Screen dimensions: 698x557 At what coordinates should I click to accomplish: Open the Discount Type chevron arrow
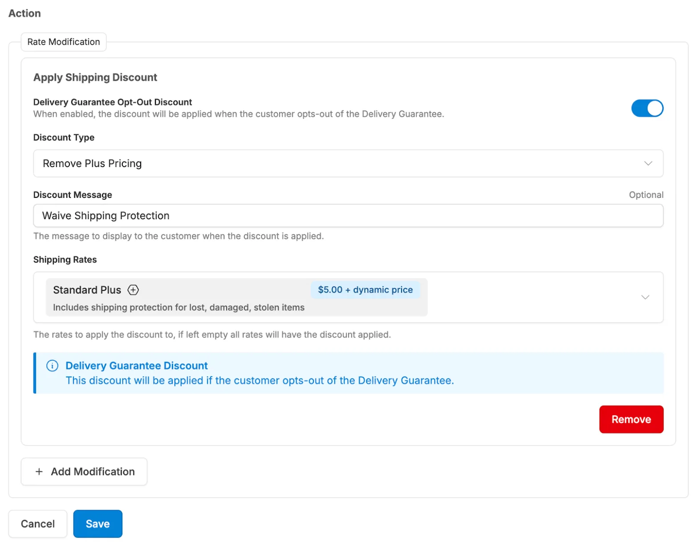(x=648, y=164)
